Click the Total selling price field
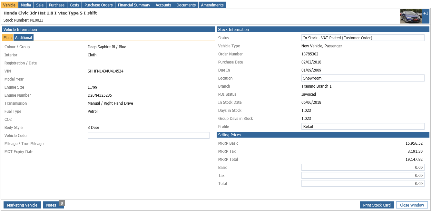This screenshot has width=432, height=213. click(363, 184)
